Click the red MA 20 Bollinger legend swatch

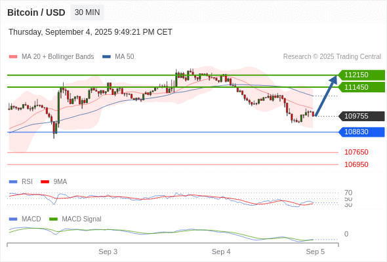click(x=13, y=57)
